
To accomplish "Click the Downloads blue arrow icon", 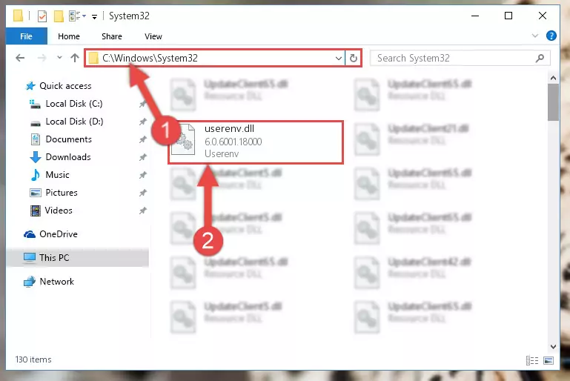I will [36, 157].
